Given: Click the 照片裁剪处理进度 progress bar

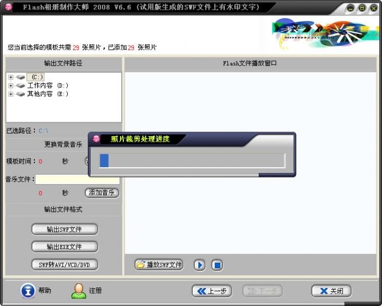Looking at the screenshot, I should pyautogui.click(x=192, y=161).
